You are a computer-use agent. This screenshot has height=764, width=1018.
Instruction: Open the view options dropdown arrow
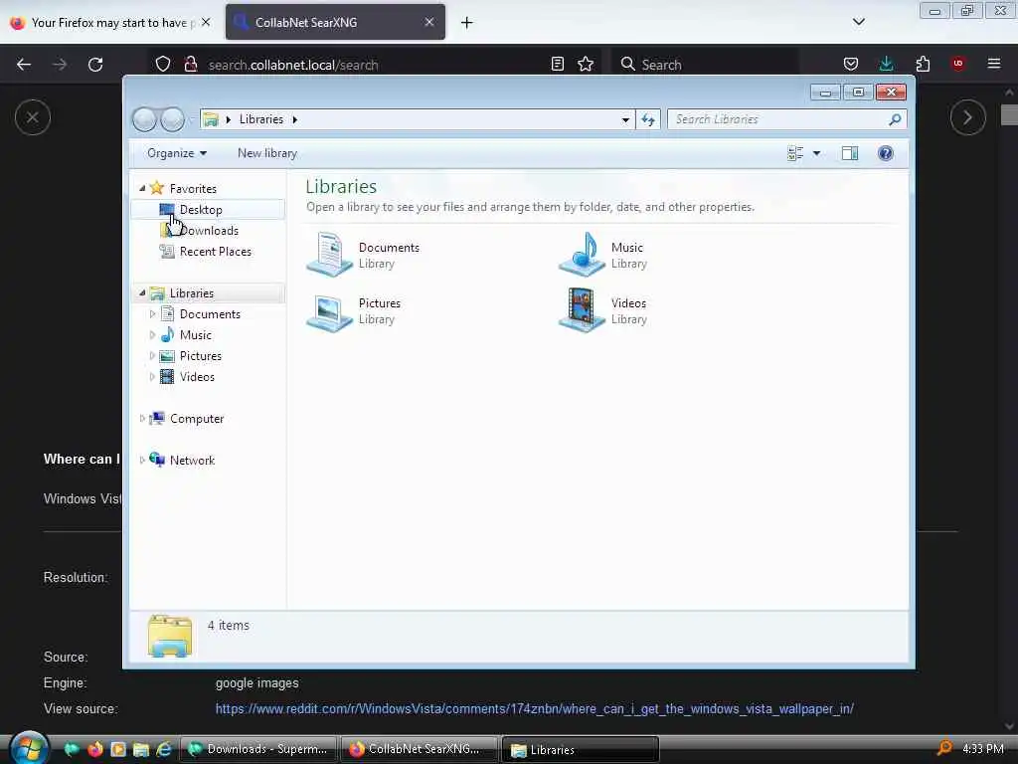pos(817,153)
